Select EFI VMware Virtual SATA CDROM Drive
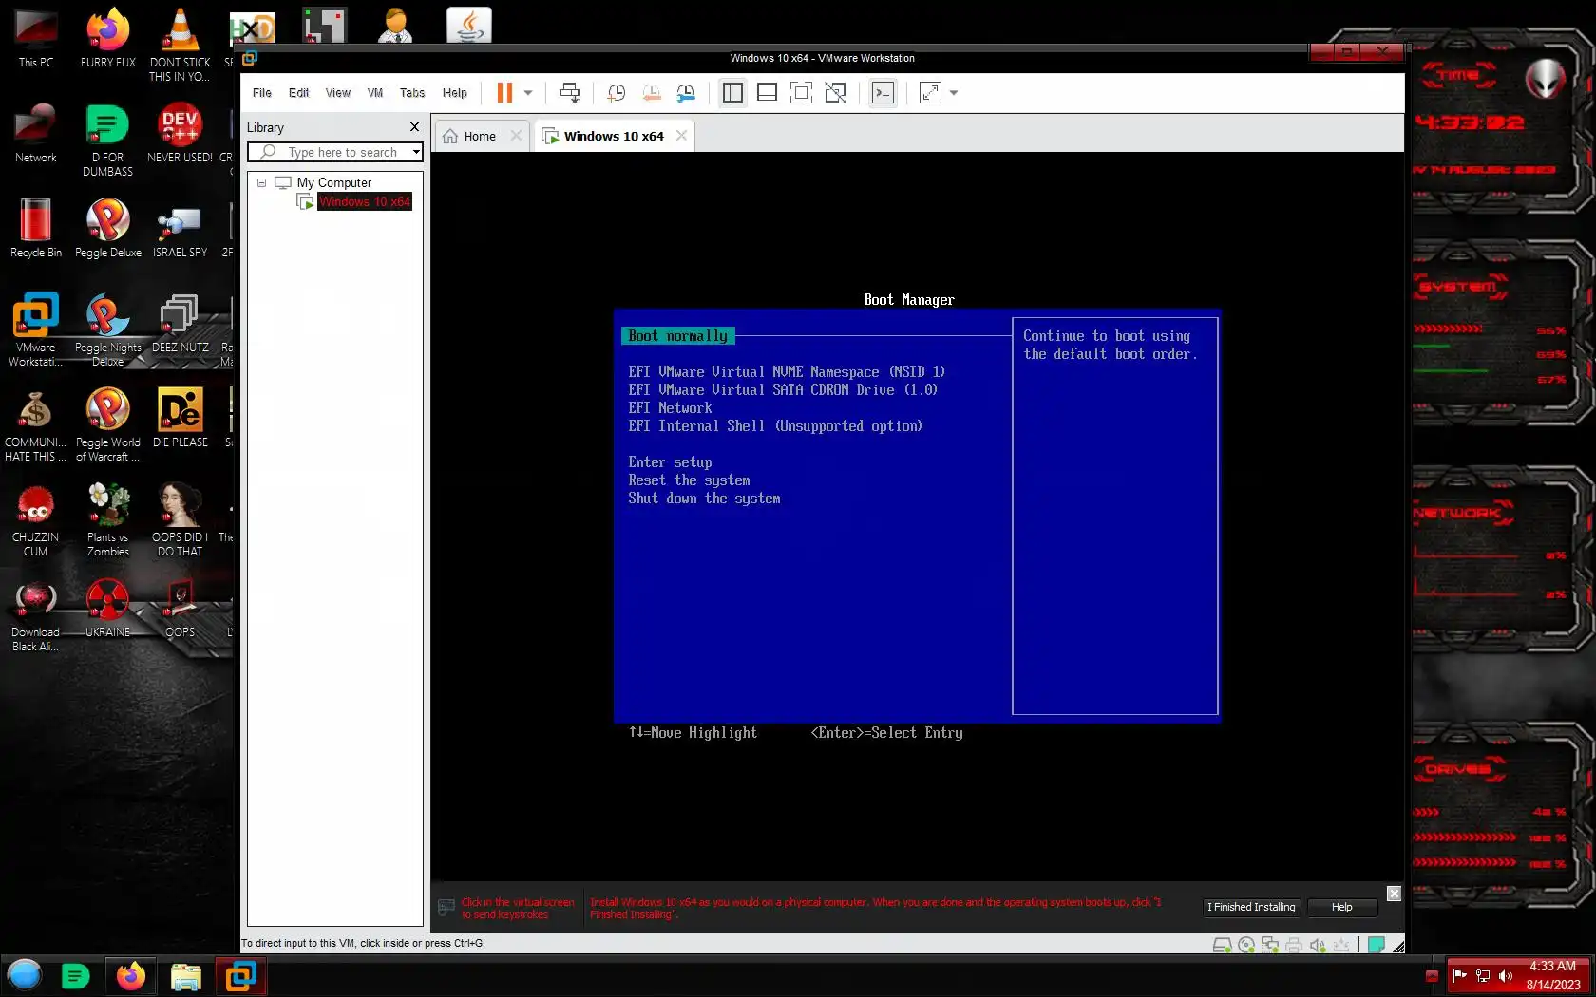Image resolution: width=1596 pixels, height=997 pixels. tap(783, 390)
